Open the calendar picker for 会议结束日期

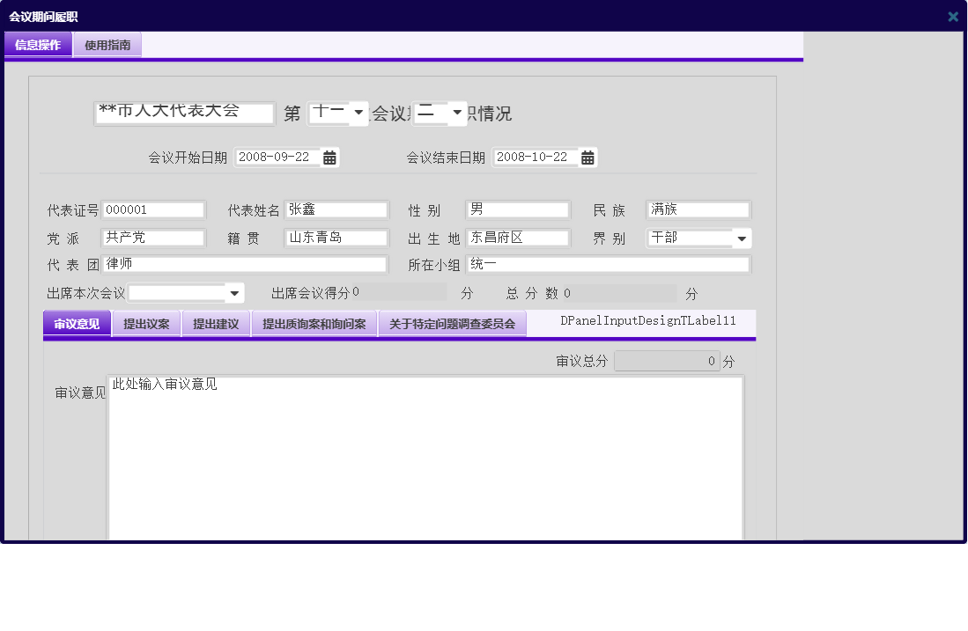pos(587,157)
